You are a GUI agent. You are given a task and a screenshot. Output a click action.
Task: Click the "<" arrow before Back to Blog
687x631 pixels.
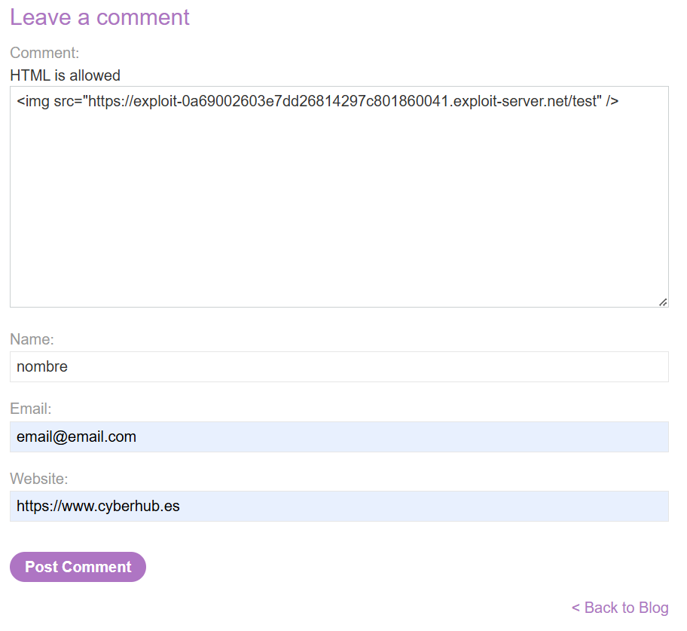tap(576, 608)
